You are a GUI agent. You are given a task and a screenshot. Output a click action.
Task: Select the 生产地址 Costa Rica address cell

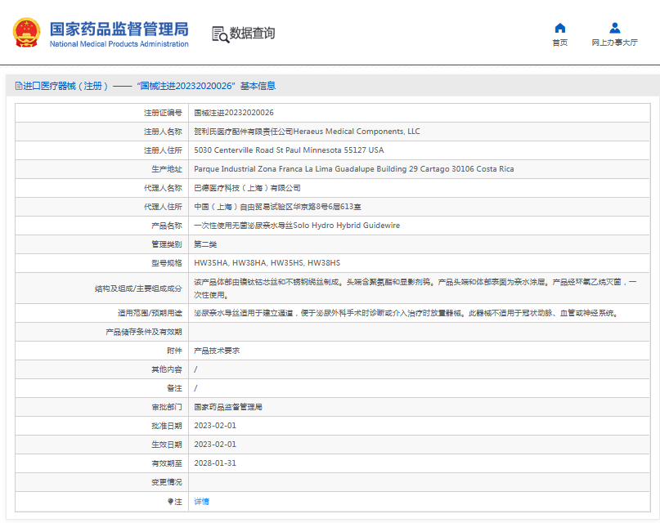pyautogui.click(x=350, y=168)
